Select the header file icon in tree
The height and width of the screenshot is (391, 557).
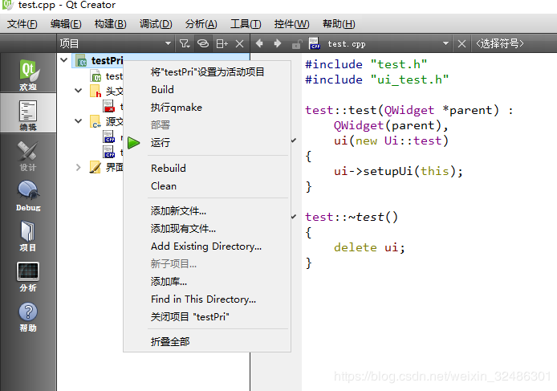(x=108, y=106)
